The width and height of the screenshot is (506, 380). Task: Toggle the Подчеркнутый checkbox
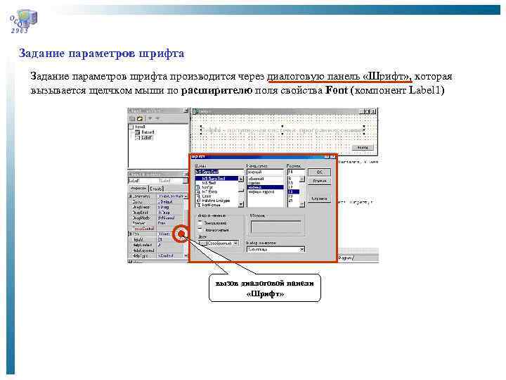(200, 229)
